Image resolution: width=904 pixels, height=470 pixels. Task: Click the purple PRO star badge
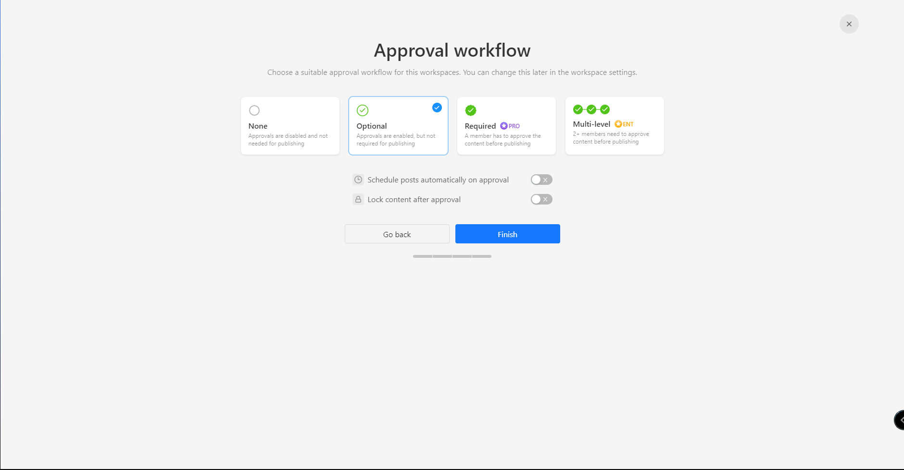tap(504, 126)
